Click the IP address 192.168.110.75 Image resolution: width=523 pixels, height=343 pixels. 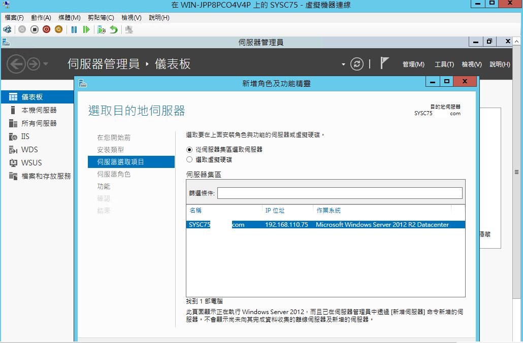286,225
